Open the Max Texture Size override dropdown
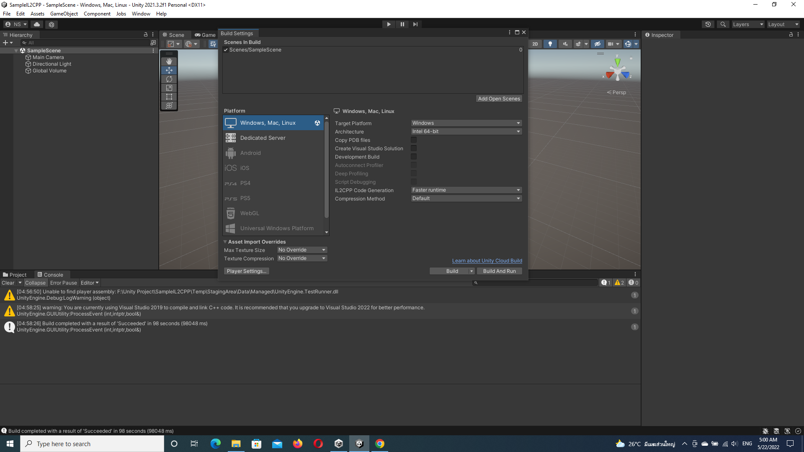This screenshot has height=452, width=804. [301, 249]
